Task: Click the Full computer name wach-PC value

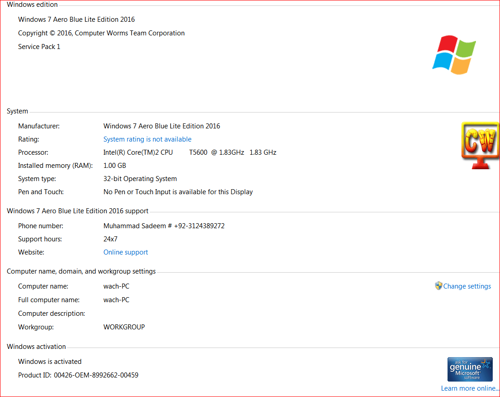Action: tap(117, 300)
